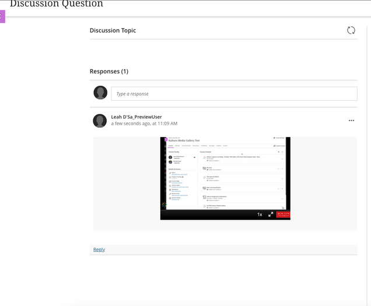Click the purple collapse panel tab
This screenshot has width=371, height=306.
click(x=2, y=16)
